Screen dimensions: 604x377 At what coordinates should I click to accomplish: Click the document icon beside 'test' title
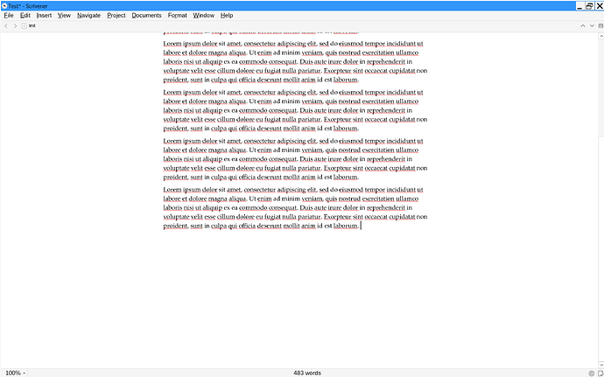[25, 25]
